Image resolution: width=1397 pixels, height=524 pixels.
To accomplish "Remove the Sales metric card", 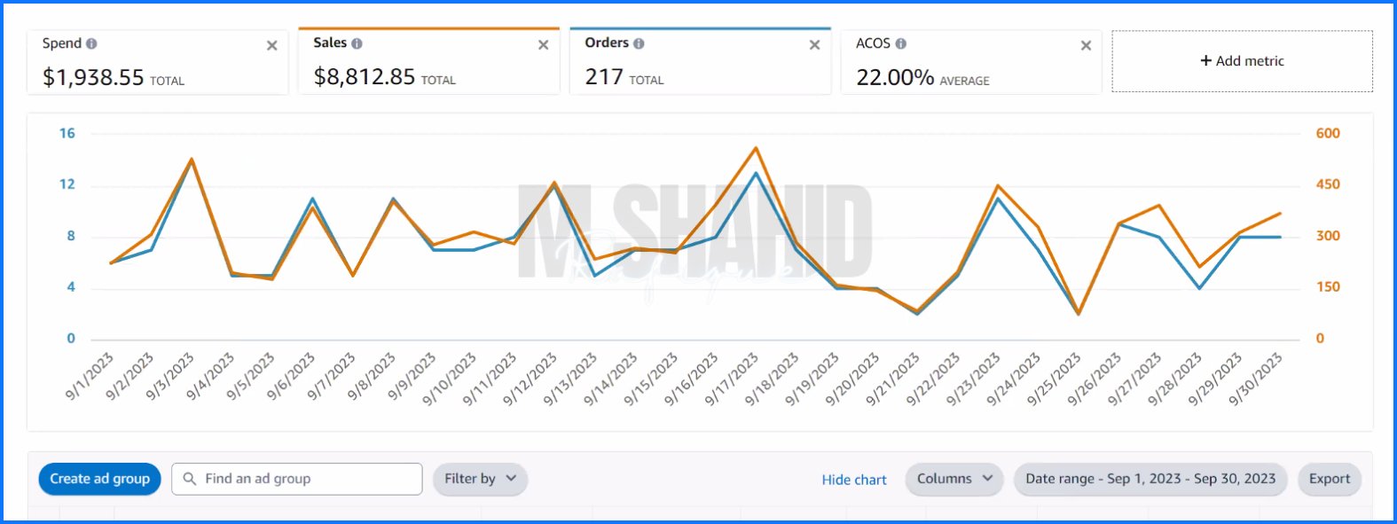I will [543, 45].
